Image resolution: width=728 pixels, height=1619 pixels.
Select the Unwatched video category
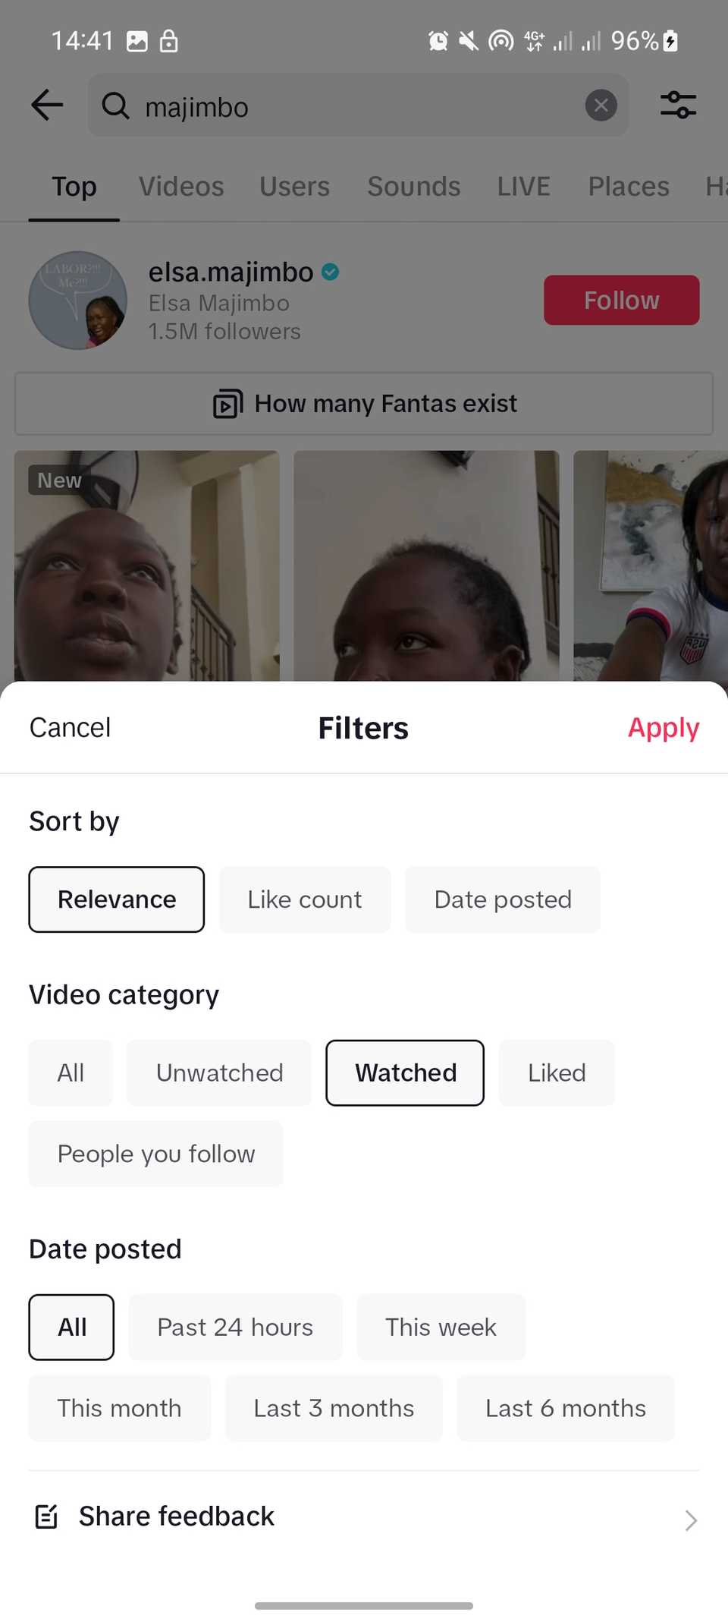point(218,1073)
